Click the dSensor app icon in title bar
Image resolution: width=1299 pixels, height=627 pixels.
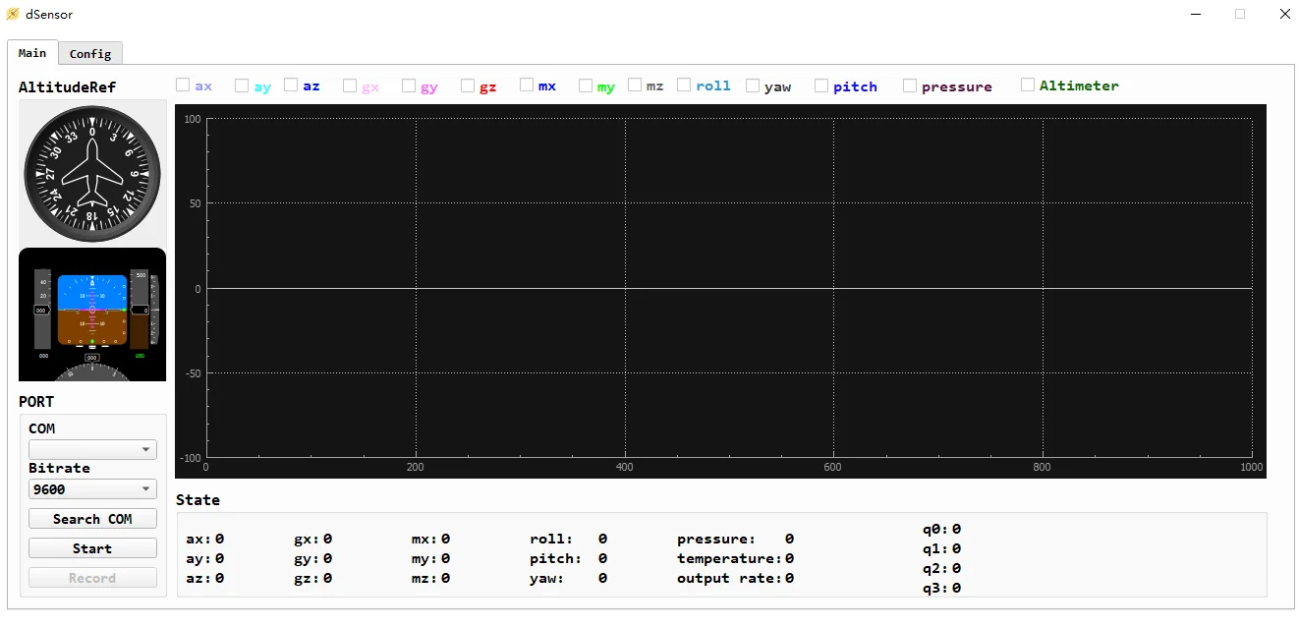click(x=13, y=14)
